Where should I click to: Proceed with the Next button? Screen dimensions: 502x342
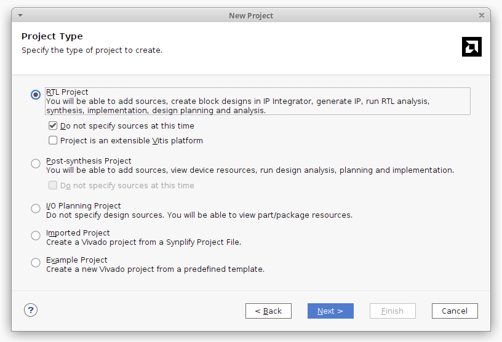pos(330,311)
